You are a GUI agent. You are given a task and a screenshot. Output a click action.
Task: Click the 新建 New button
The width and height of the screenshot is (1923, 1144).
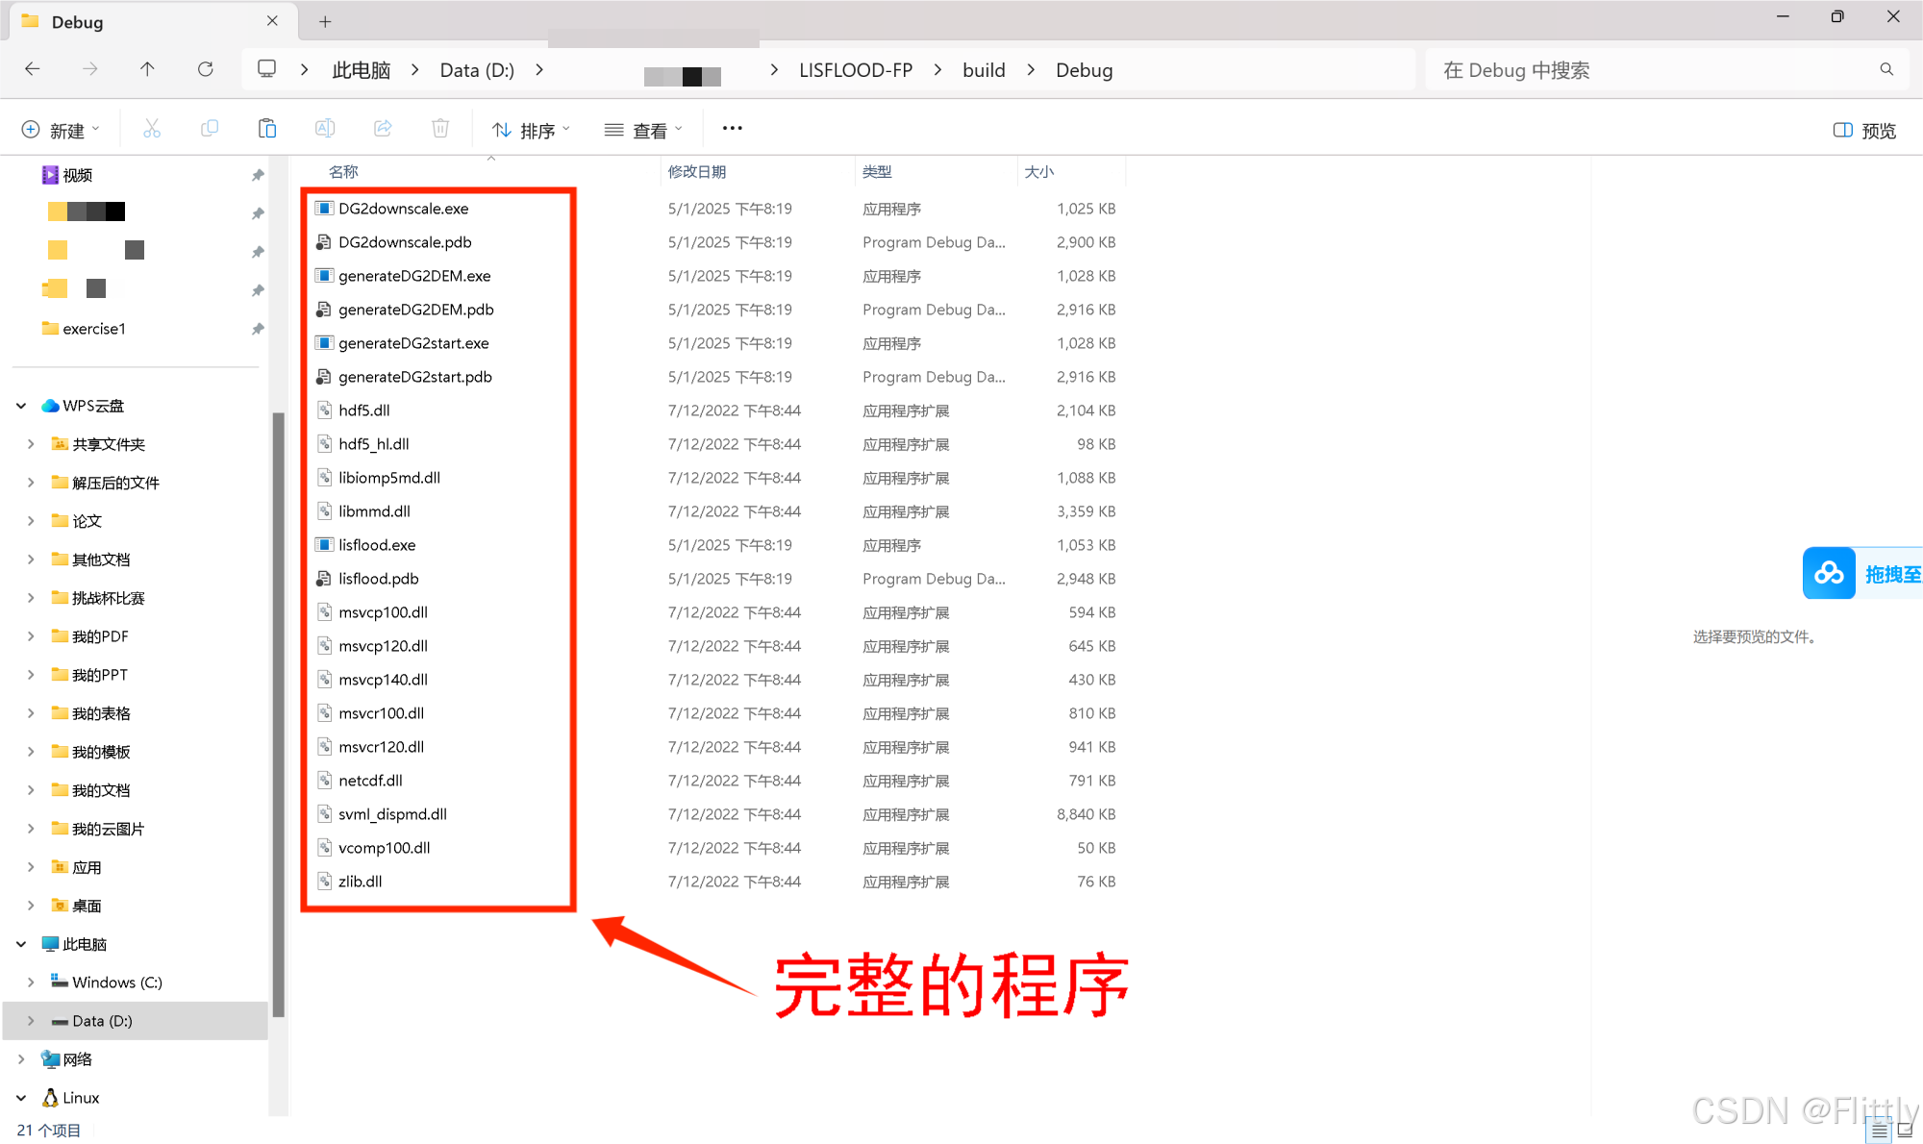click(61, 128)
